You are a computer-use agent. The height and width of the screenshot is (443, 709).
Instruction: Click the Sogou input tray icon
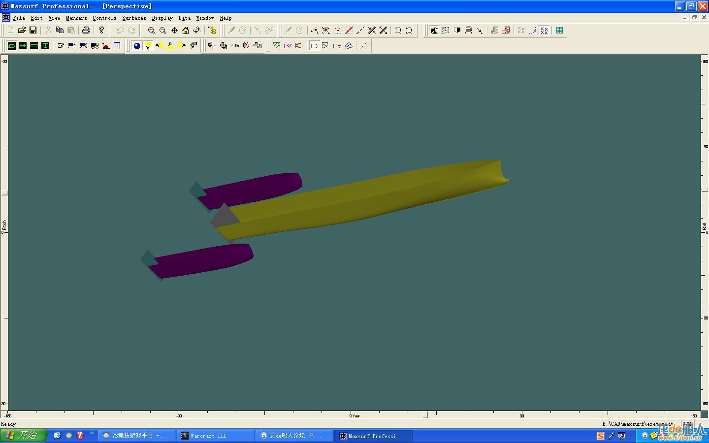click(x=600, y=436)
